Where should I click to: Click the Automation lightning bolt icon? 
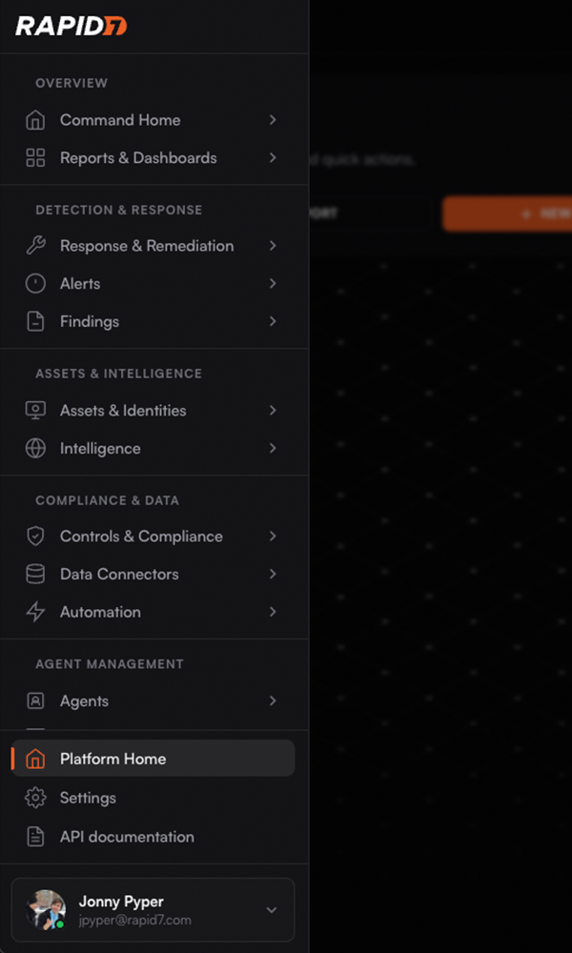pyautogui.click(x=35, y=613)
